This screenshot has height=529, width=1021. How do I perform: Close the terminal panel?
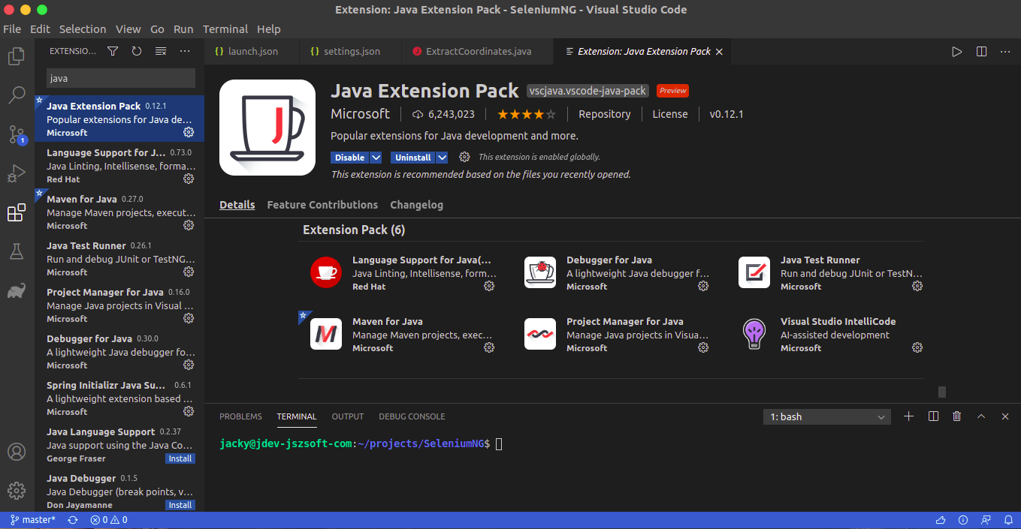point(1005,416)
